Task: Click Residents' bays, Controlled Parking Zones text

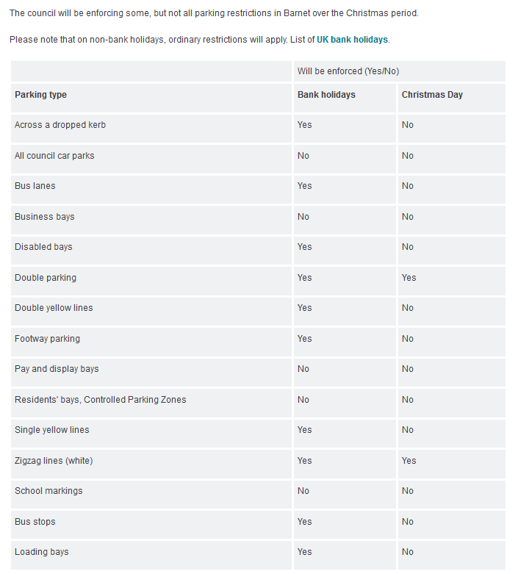Action: [x=101, y=400]
